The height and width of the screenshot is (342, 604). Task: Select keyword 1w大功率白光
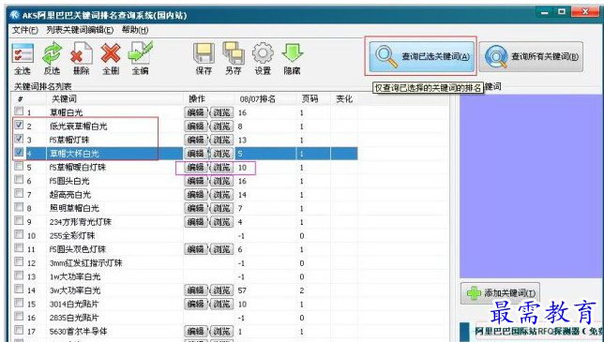click(75, 276)
